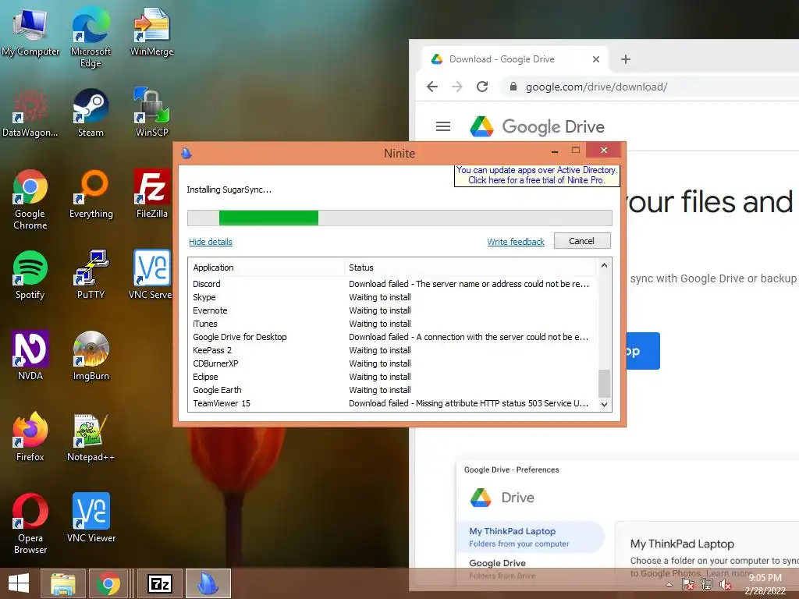Viewport: 799px width, 599px height.
Task: Click the Chrome address bar URL
Action: pos(596,87)
